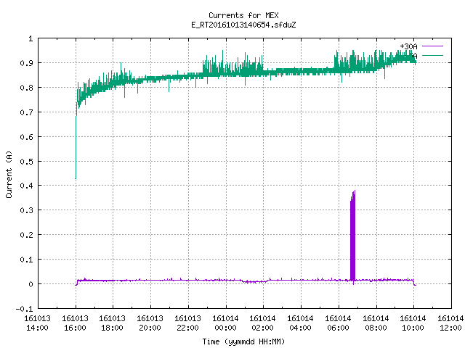This screenshot has height=348, width=465.
Task: Click the +30A legend label
Action: (x=408, y=46)
